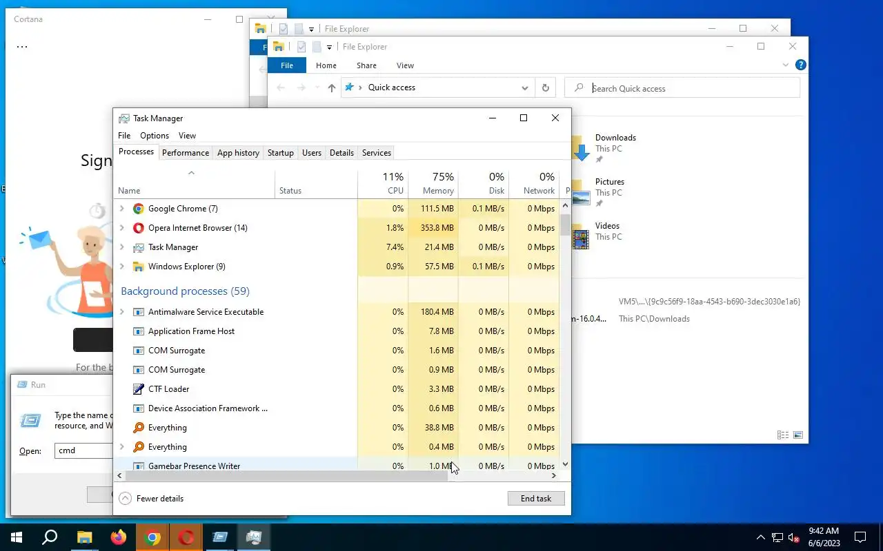Open the blue File tab in File Explorer
The image size is (883, 551).
(287, 65)
